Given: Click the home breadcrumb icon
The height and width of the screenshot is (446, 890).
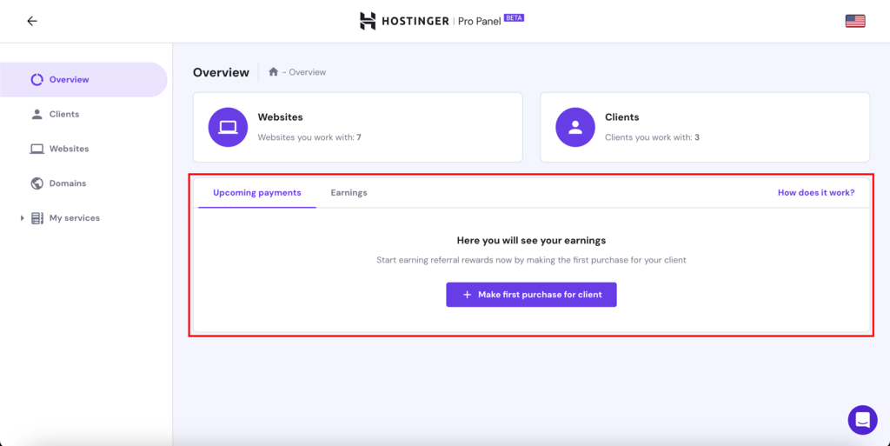Looking at the screenshot, I should pos(273,71).
